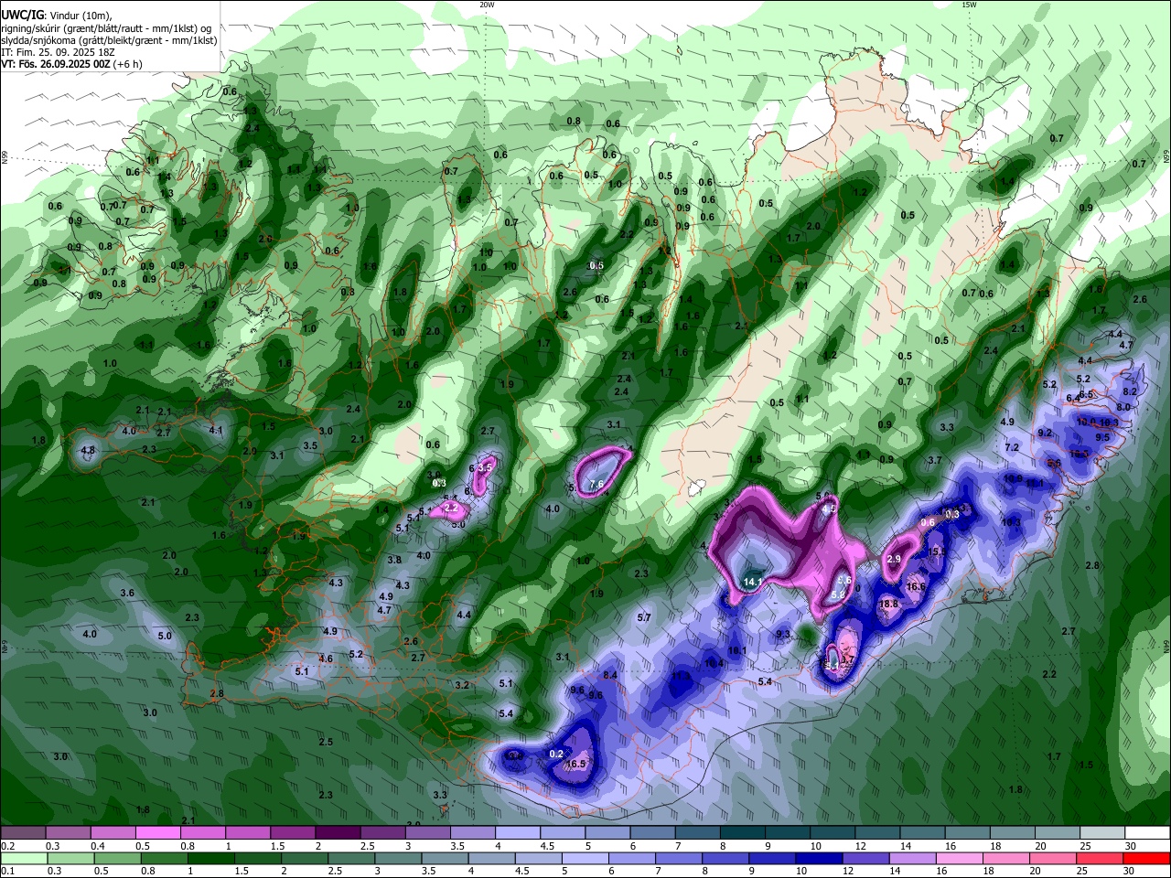Click the 'slydda/snjókoma' description line in the header

pyautogui.click(x=109, y=40)
